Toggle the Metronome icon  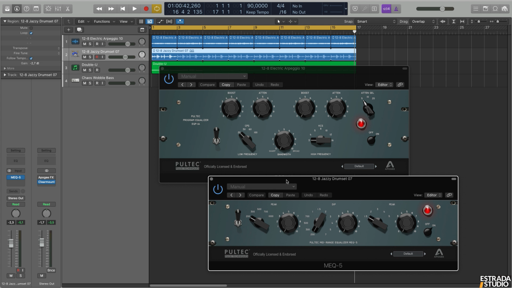click(396, 9)
